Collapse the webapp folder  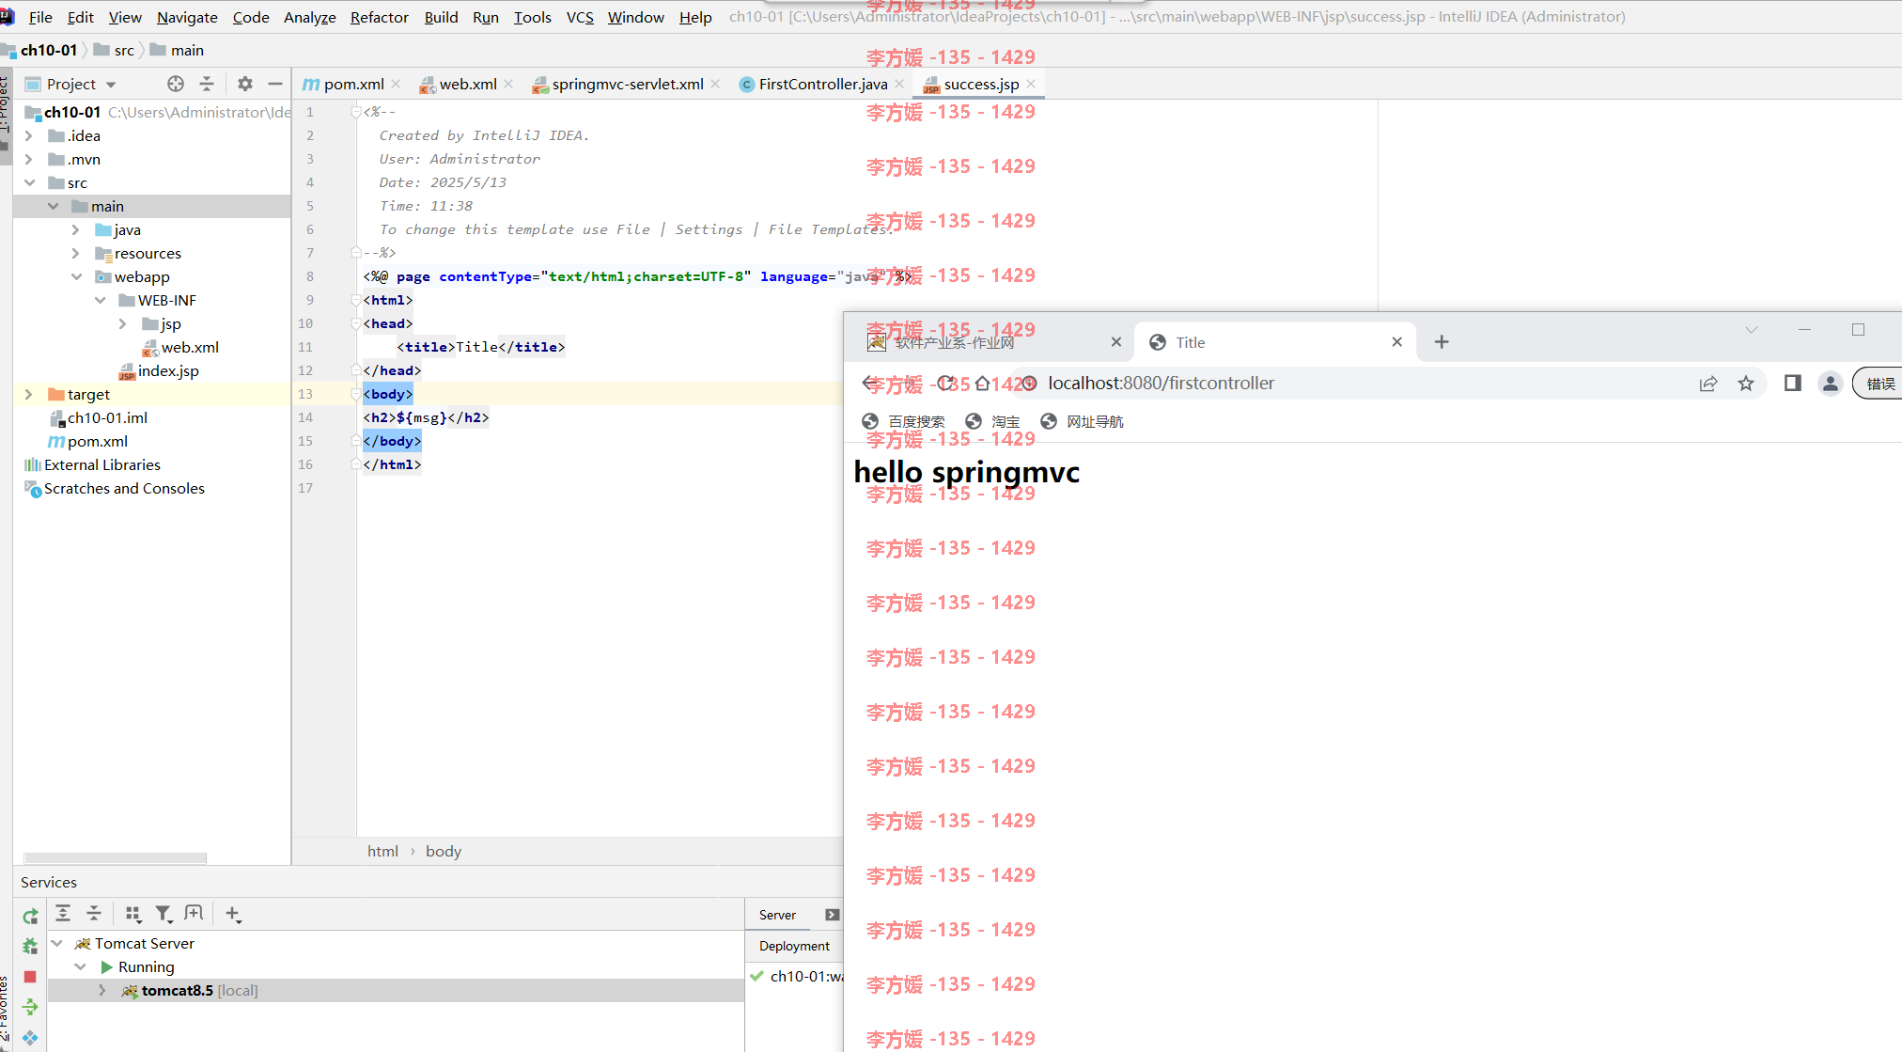coord(76,276)
